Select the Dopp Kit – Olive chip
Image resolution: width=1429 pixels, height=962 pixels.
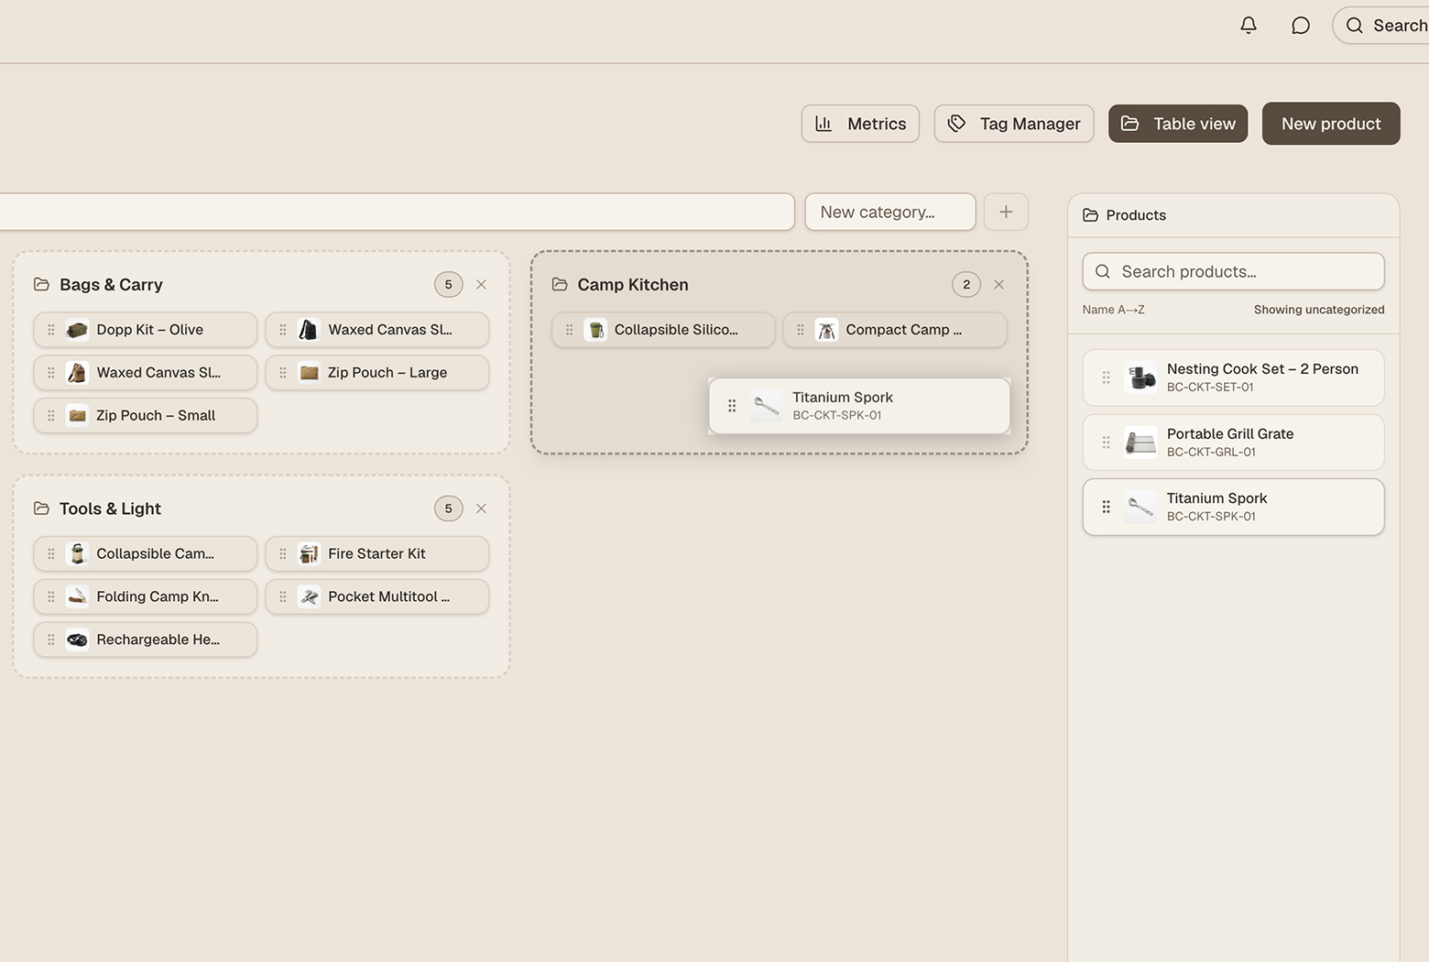click(146, 330)
